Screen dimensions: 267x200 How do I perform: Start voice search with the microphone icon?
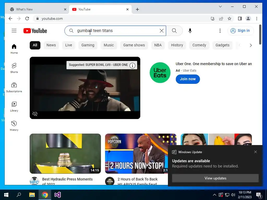(190, 31)
